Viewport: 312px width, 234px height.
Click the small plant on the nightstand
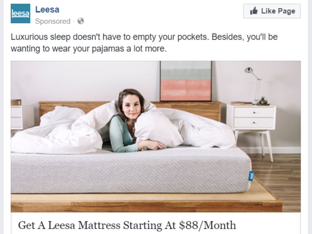click(x=263, y=101)
